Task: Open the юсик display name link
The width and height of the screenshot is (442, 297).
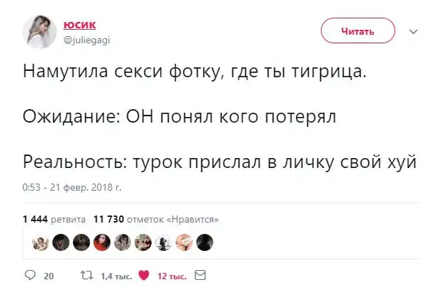Action: [x=78, y=25]
